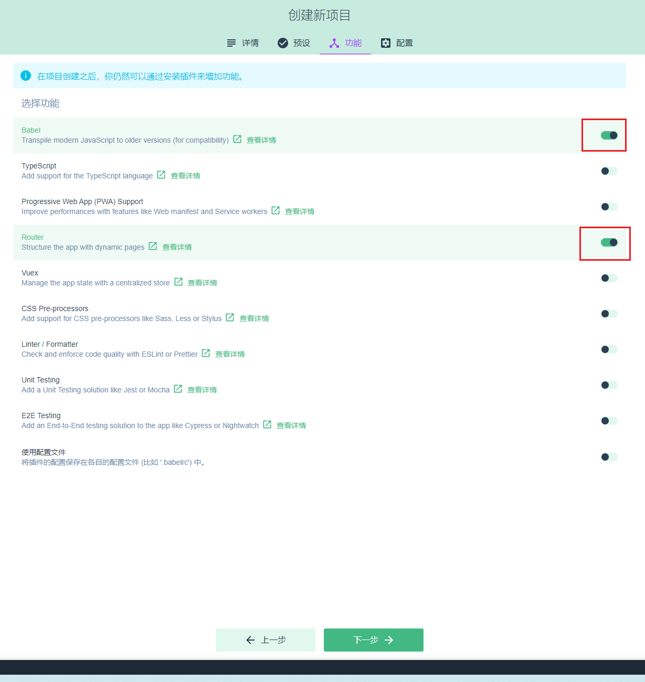Turn off the Router toggle
Viewport: 645px width, 682px height.
click(x=609, y=242)
